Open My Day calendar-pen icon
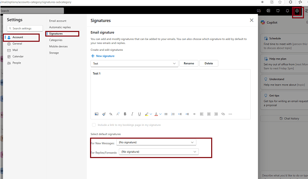 click(278, 11)
